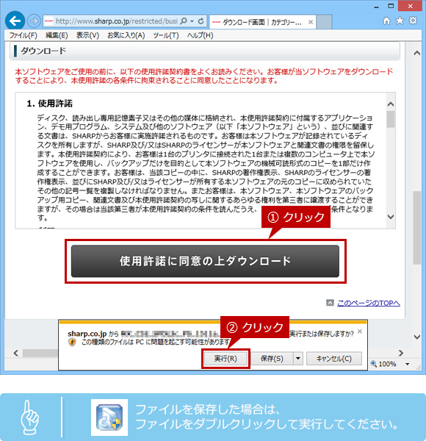Expand the 保存(S) dropdown arrow

tap(298, 359)
